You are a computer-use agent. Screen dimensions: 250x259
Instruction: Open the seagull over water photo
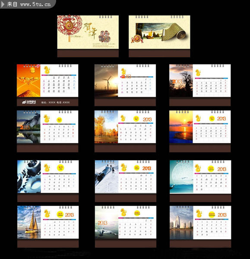pos(107,222)
